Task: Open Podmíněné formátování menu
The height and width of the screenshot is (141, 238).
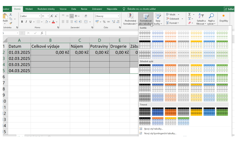Action: (x=130, y=18)
